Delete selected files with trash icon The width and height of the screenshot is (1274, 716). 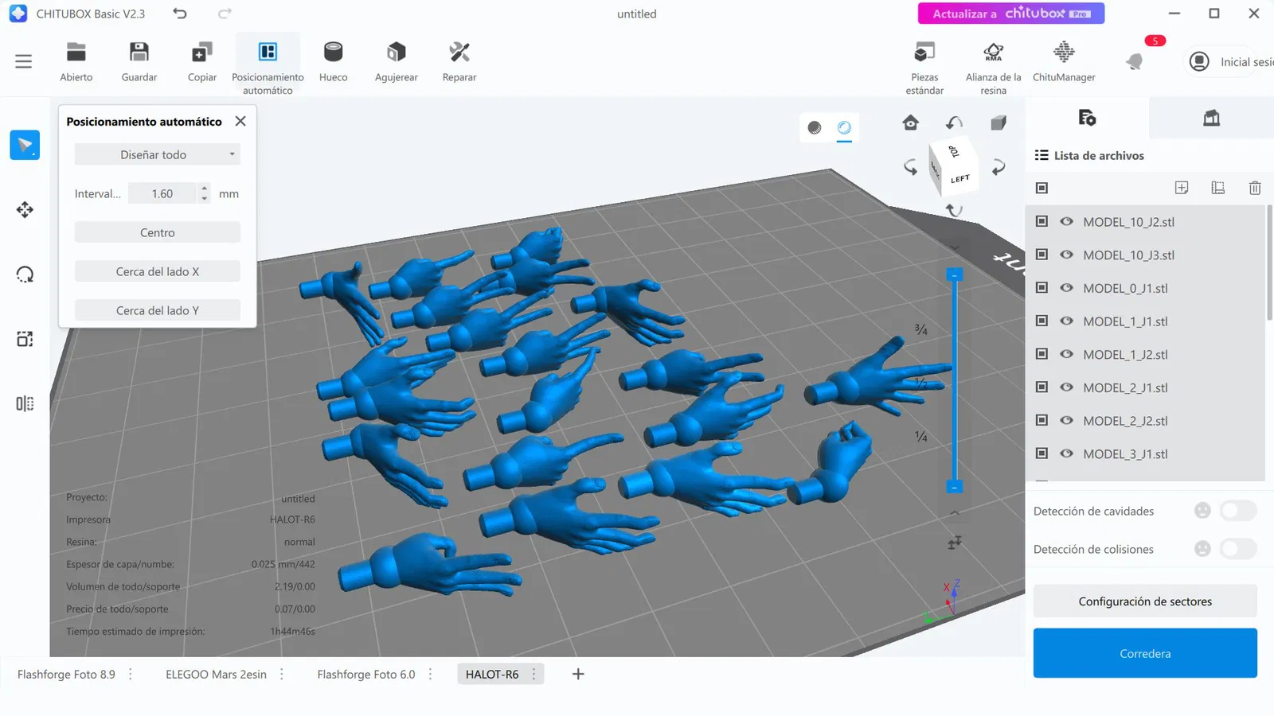(1255, 188)
